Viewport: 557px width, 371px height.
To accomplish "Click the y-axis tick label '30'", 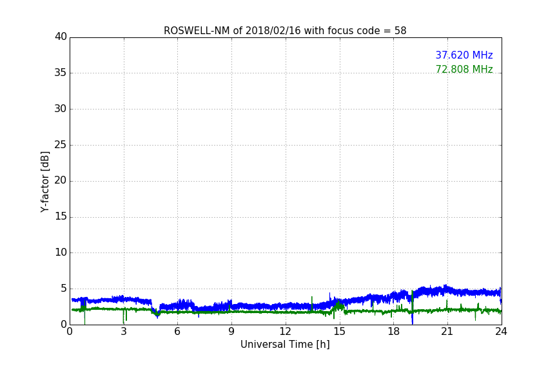I will [x=61, y=109].
